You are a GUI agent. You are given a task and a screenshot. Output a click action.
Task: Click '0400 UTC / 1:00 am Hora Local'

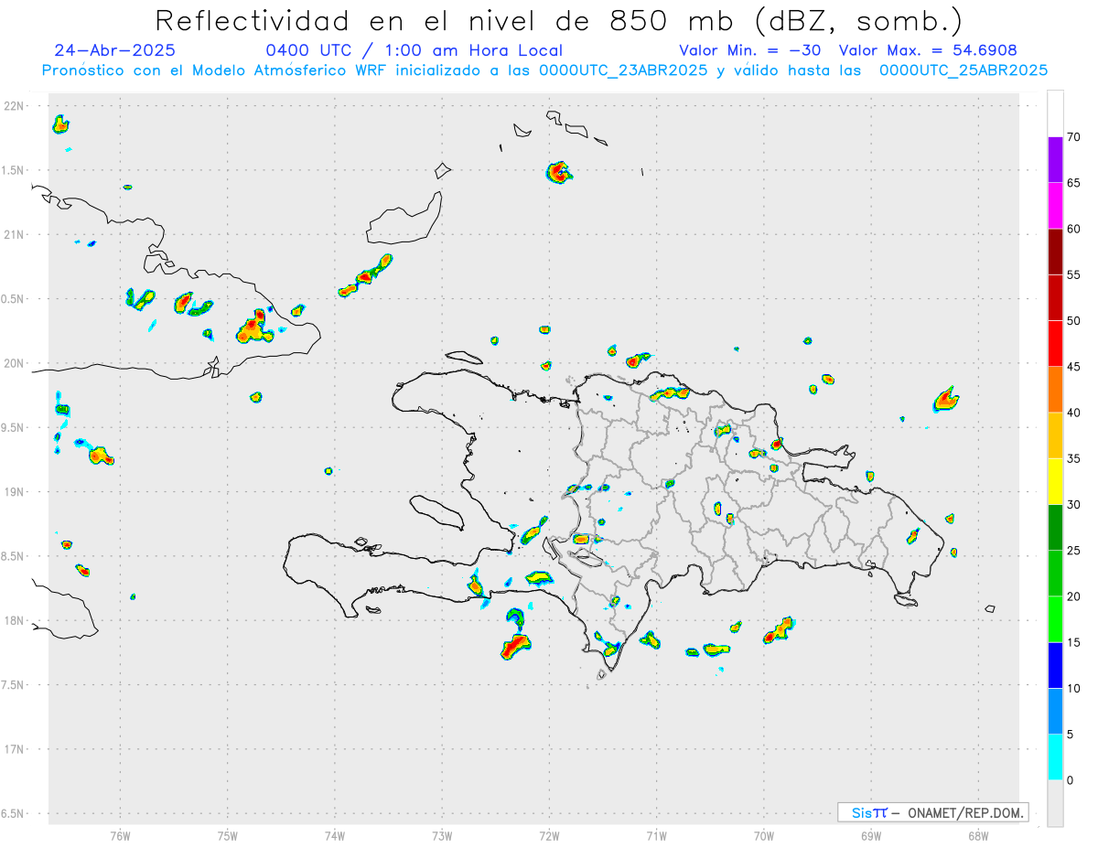(414, 50)
